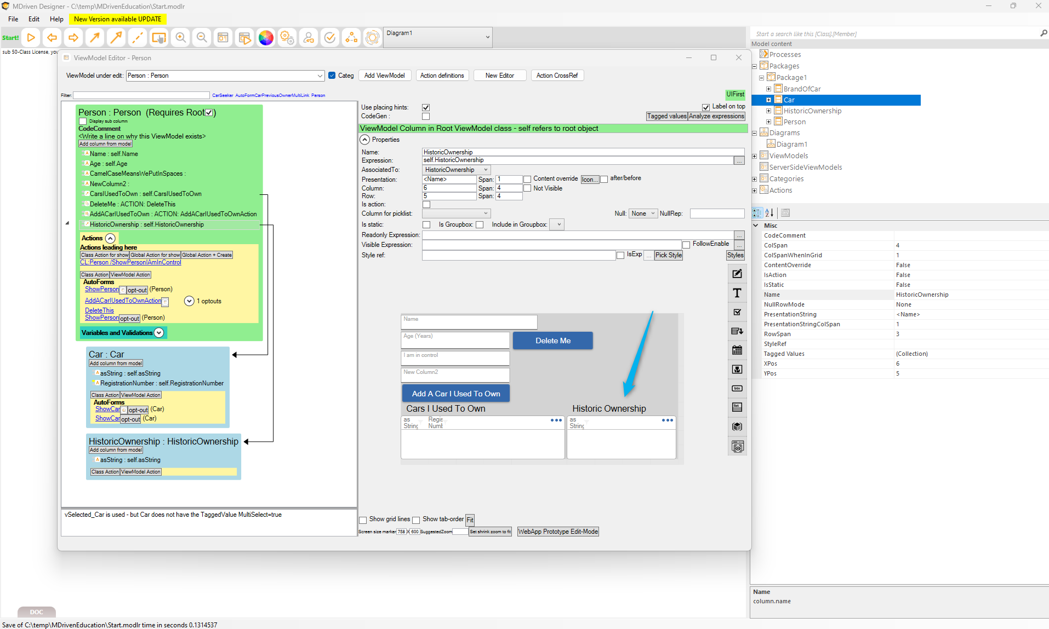The height and width of the screenshot is (629, 1049).
Task: Click the zoom in magnifier icon
Action: coord(180,38)
